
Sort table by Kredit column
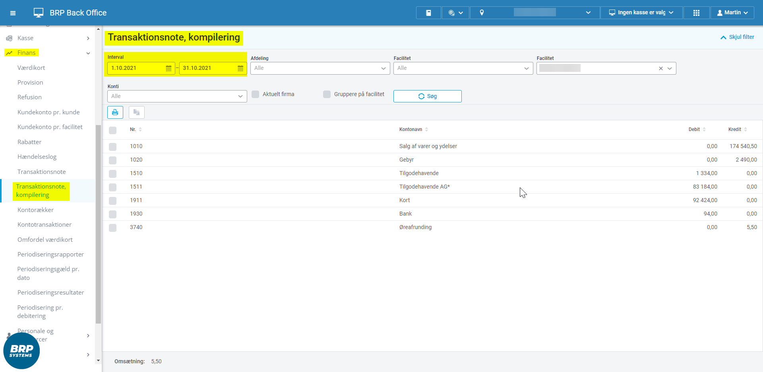pos(738,129)
